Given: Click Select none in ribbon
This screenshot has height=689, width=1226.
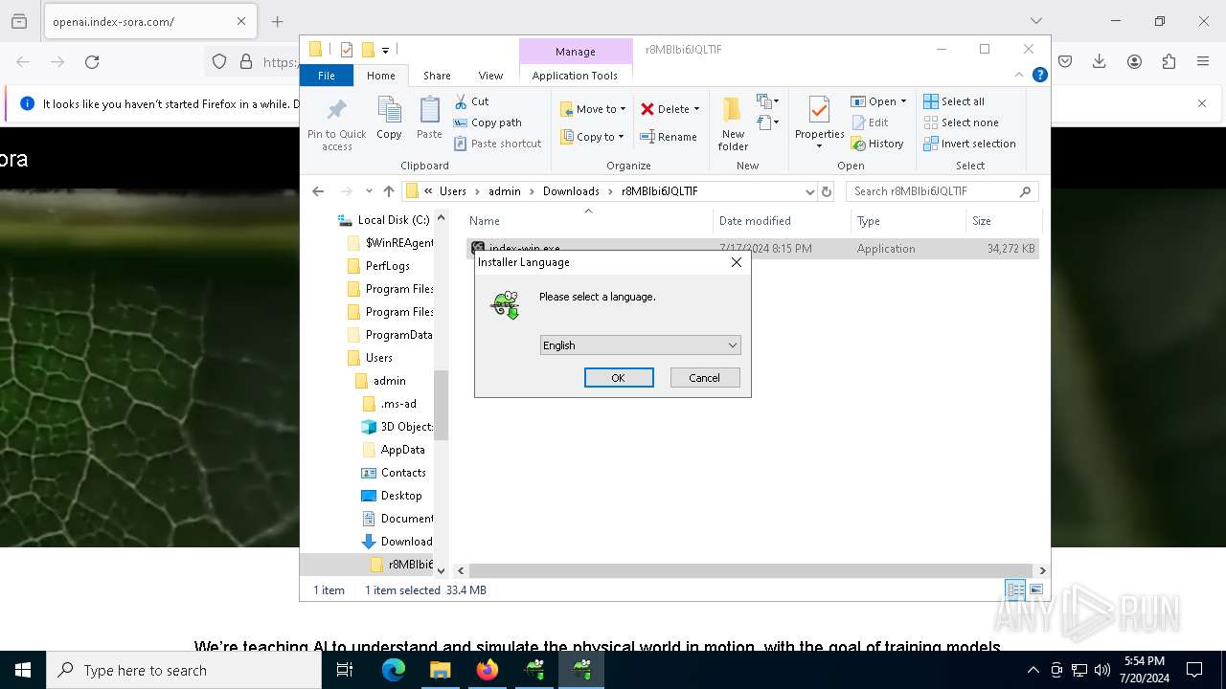Looking at the screenshot, I should click(x=961, y=122).
